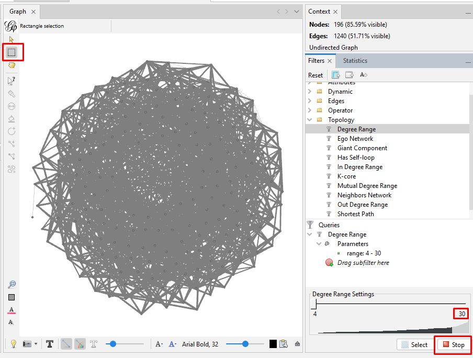Collapse the Parameters node under Queries

click(x=319, y=243)
